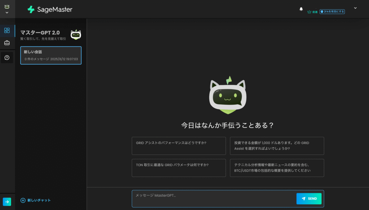
Task: Click the blue exit arrow at bottom left
Action: pos(6,202)
